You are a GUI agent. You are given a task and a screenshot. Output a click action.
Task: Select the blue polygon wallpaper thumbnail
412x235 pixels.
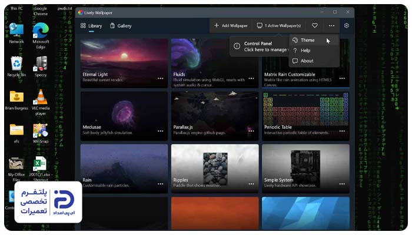[x=305, y=213]
